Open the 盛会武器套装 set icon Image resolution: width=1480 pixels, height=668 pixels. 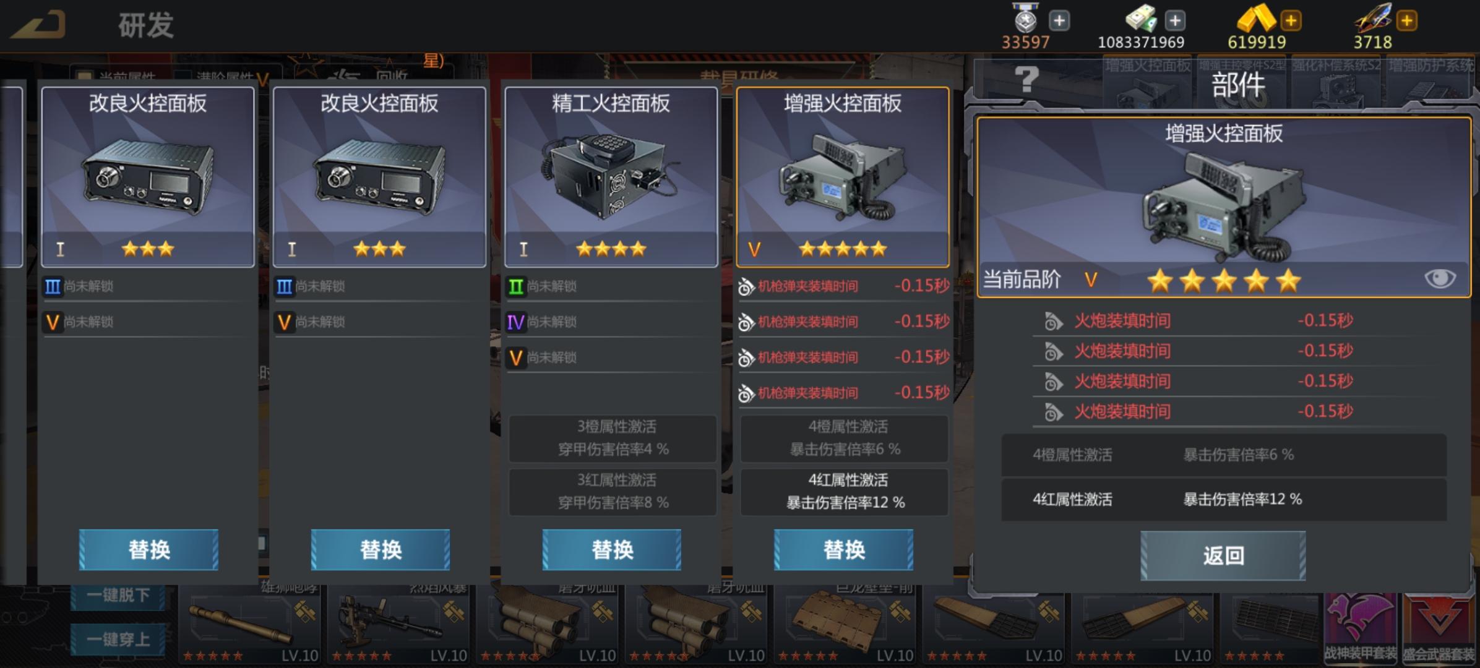click(1439, 628)
